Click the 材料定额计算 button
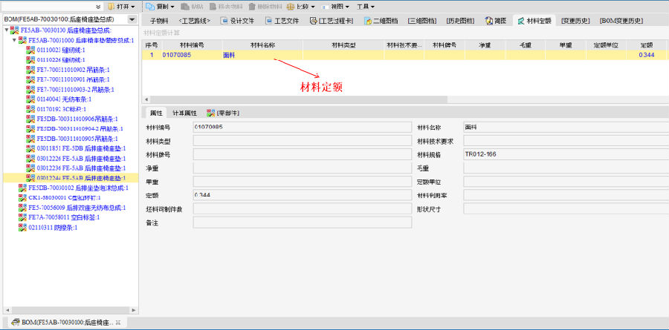 [161, 33]
